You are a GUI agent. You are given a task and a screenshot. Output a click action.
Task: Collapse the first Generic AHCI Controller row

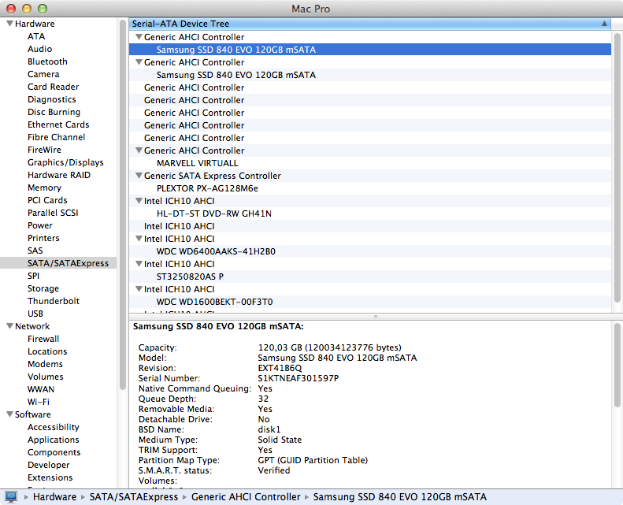pyautogui.click(x=139, y=37)
